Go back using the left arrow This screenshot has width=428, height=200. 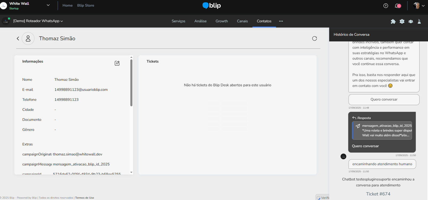(x=18, y=38)
